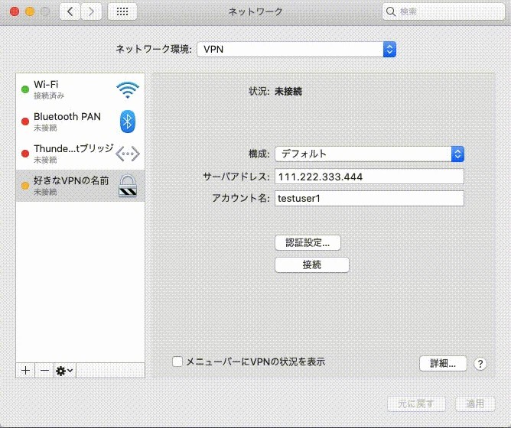
Task: Open the 詳細... advanced settings
Action: click(x=443, y=363)
